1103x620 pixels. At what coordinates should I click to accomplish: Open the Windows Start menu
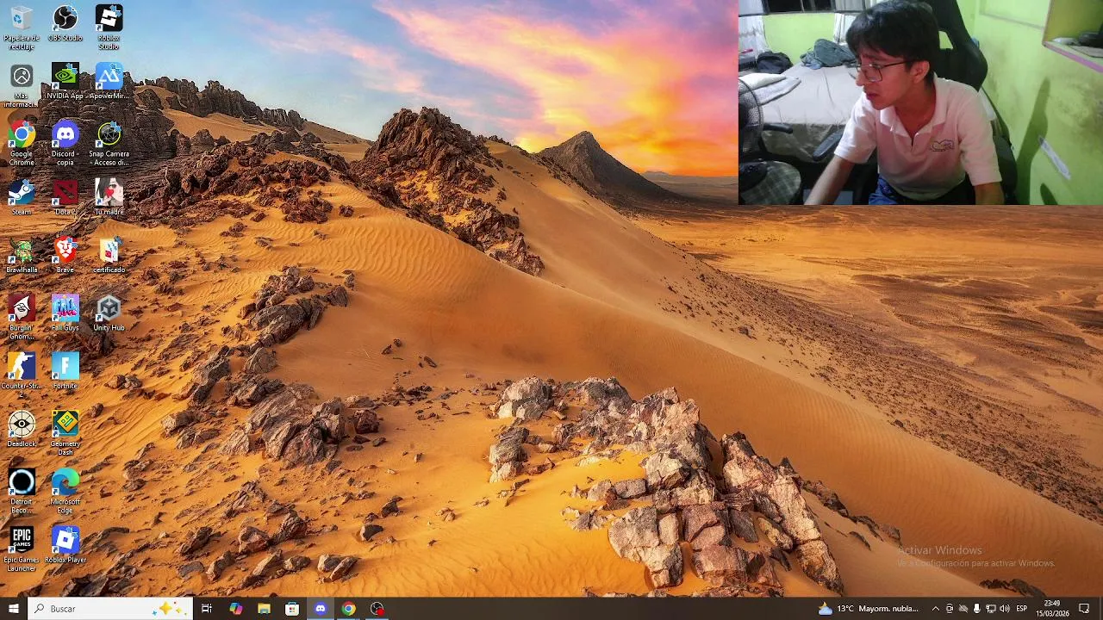[x=13, y=609]
